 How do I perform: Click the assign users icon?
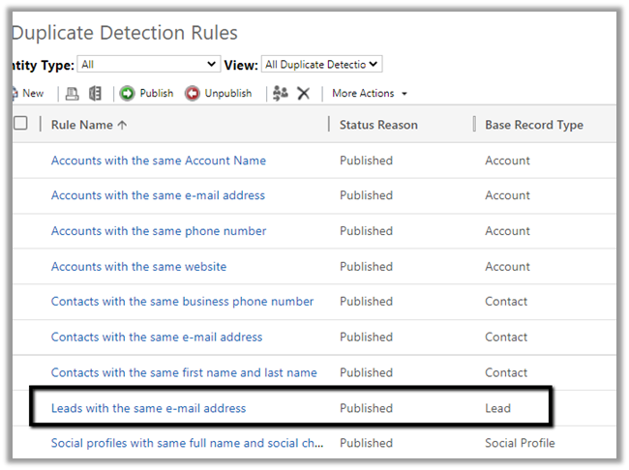tap(281, 94)
